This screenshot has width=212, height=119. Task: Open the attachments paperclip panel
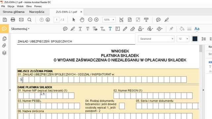(4, 46)
